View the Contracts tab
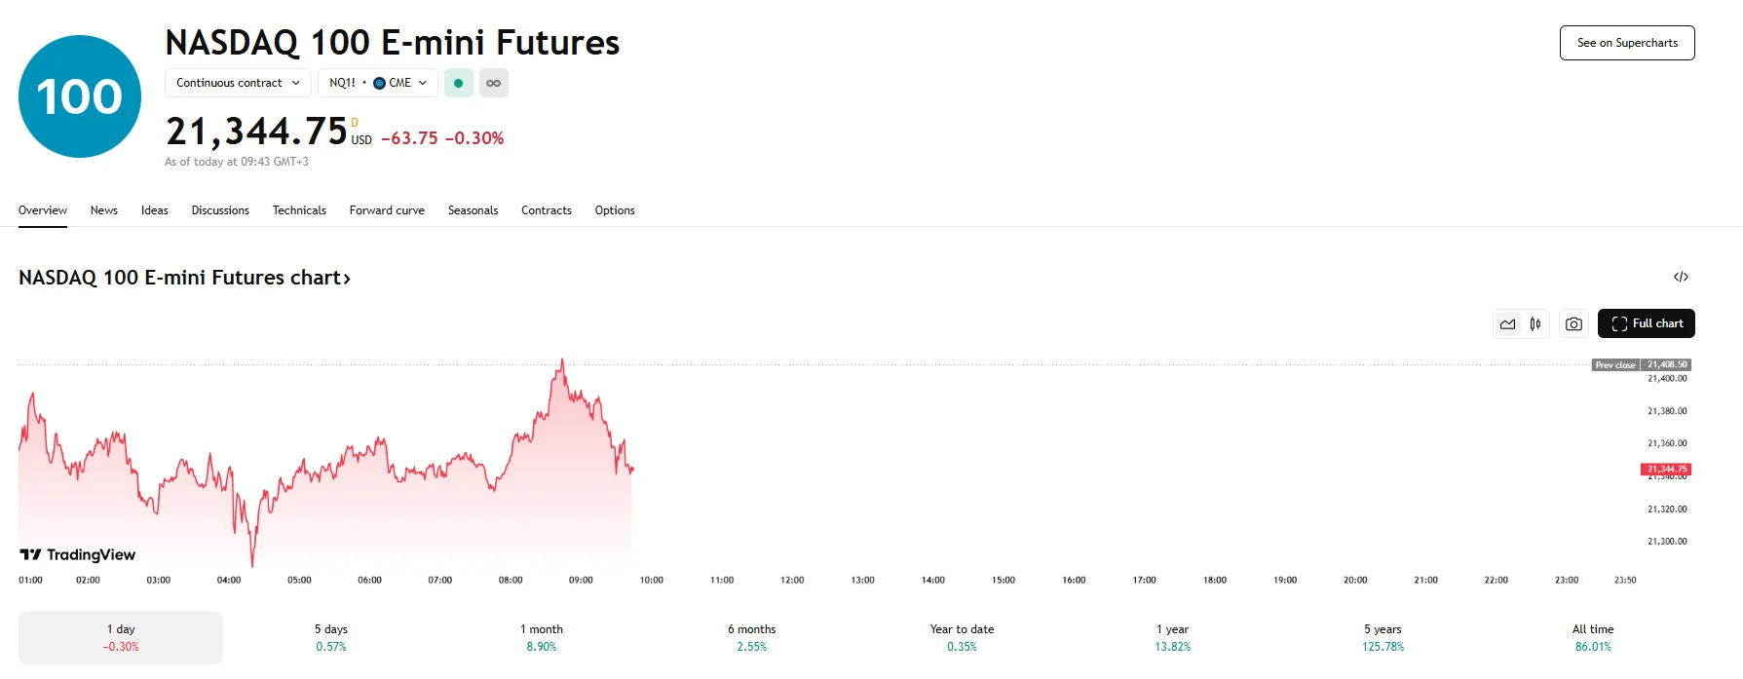Viewport: 1743px width, 679px height. pos(547,210)
